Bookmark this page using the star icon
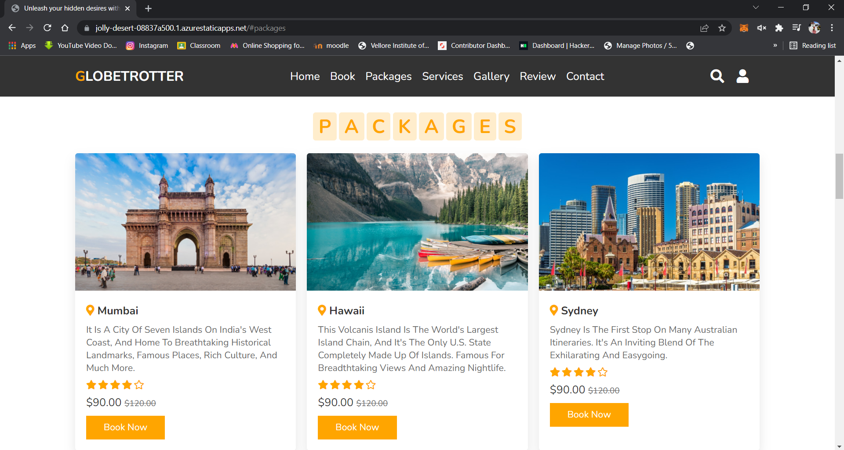This screenshot has width=844, height=450. [722, 28]
